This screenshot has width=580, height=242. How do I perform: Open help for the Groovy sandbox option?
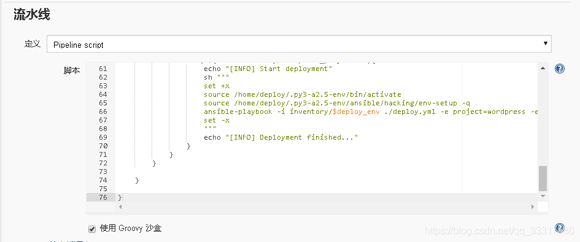560,227
